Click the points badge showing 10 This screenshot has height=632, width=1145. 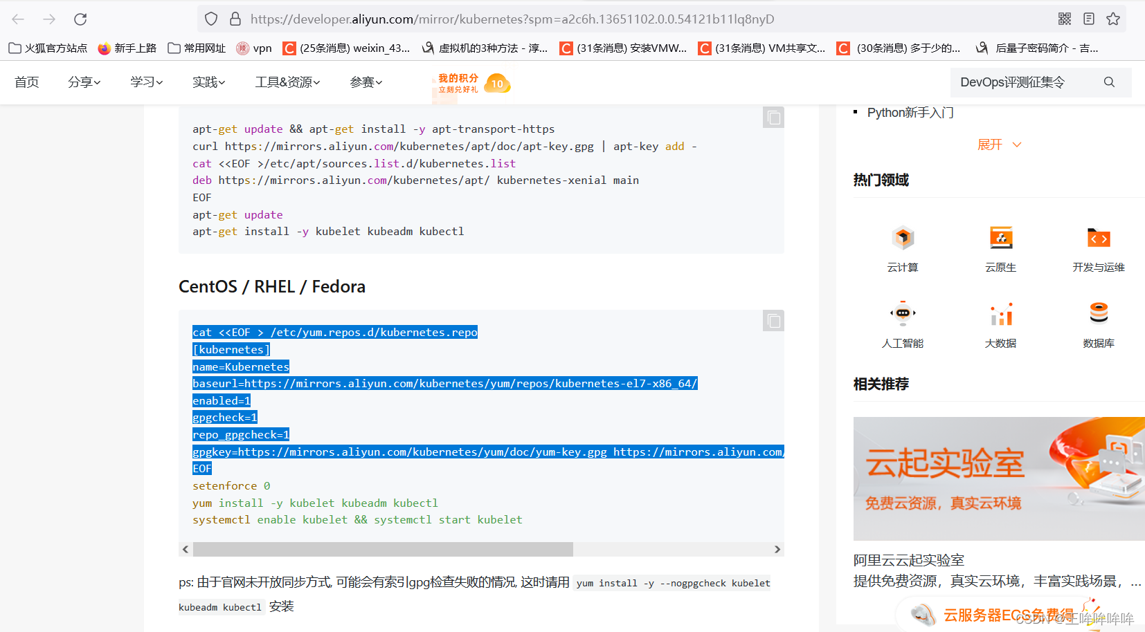[497, 84]
